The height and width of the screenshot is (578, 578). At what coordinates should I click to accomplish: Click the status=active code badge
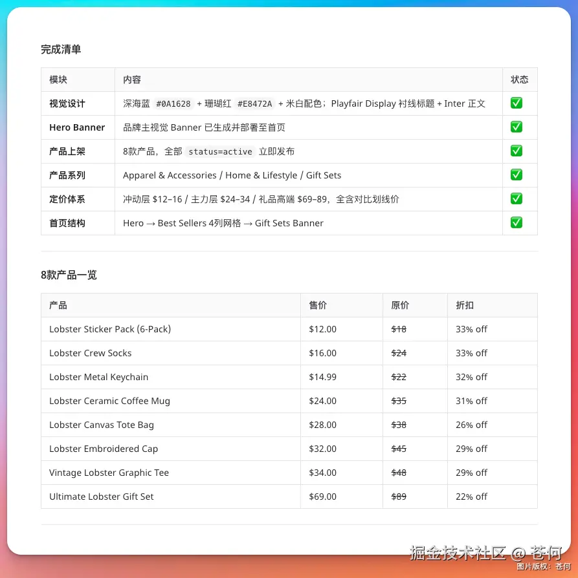pos(221,151)
